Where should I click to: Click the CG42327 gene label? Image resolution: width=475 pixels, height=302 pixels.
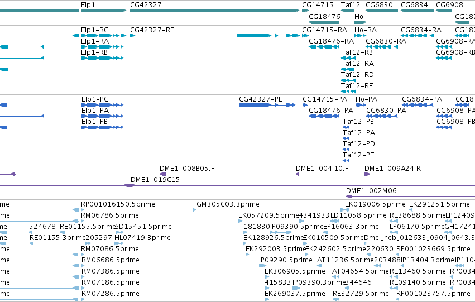tap(146, 5)
